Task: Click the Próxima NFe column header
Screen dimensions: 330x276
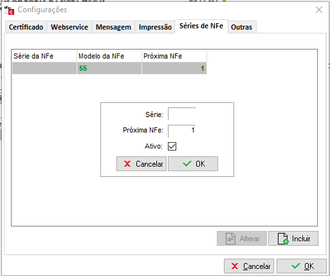Action: point(174,56)
